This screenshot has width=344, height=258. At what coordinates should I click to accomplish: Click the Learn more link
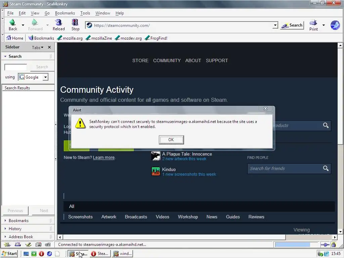(103, 158)
